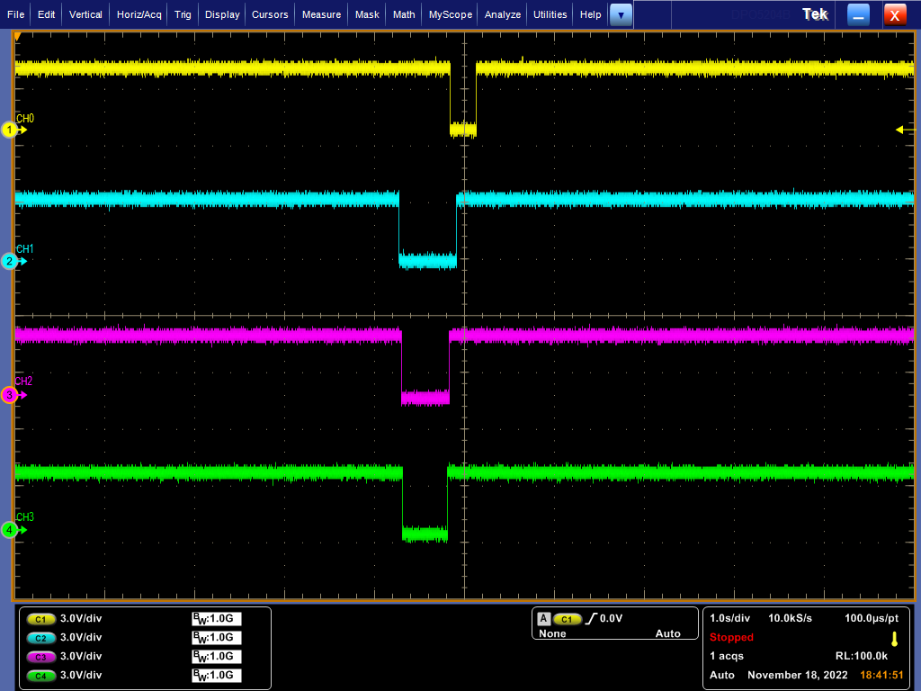Click the C3 magenta channel badge

(41, 657)
